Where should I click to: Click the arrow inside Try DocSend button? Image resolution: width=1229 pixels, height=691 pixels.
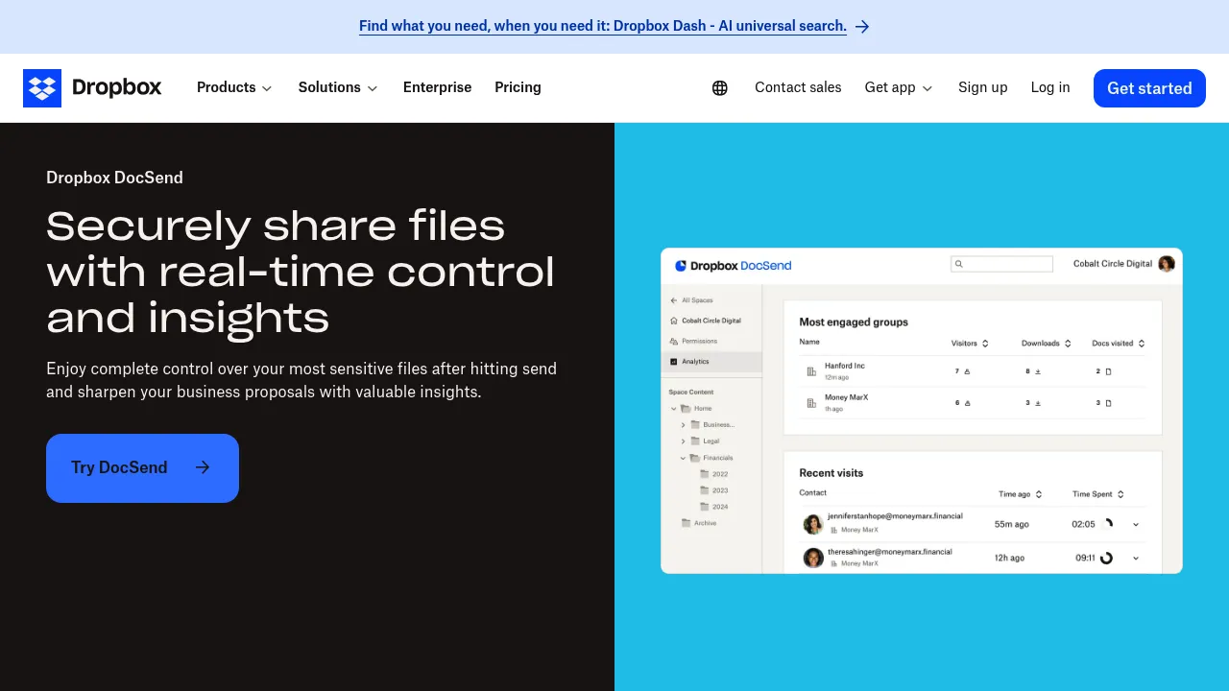tap(203, 467)
